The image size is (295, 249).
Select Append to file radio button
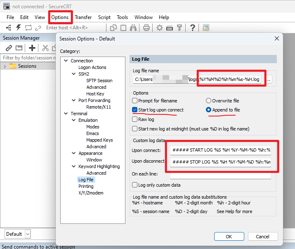pos(208,109)
